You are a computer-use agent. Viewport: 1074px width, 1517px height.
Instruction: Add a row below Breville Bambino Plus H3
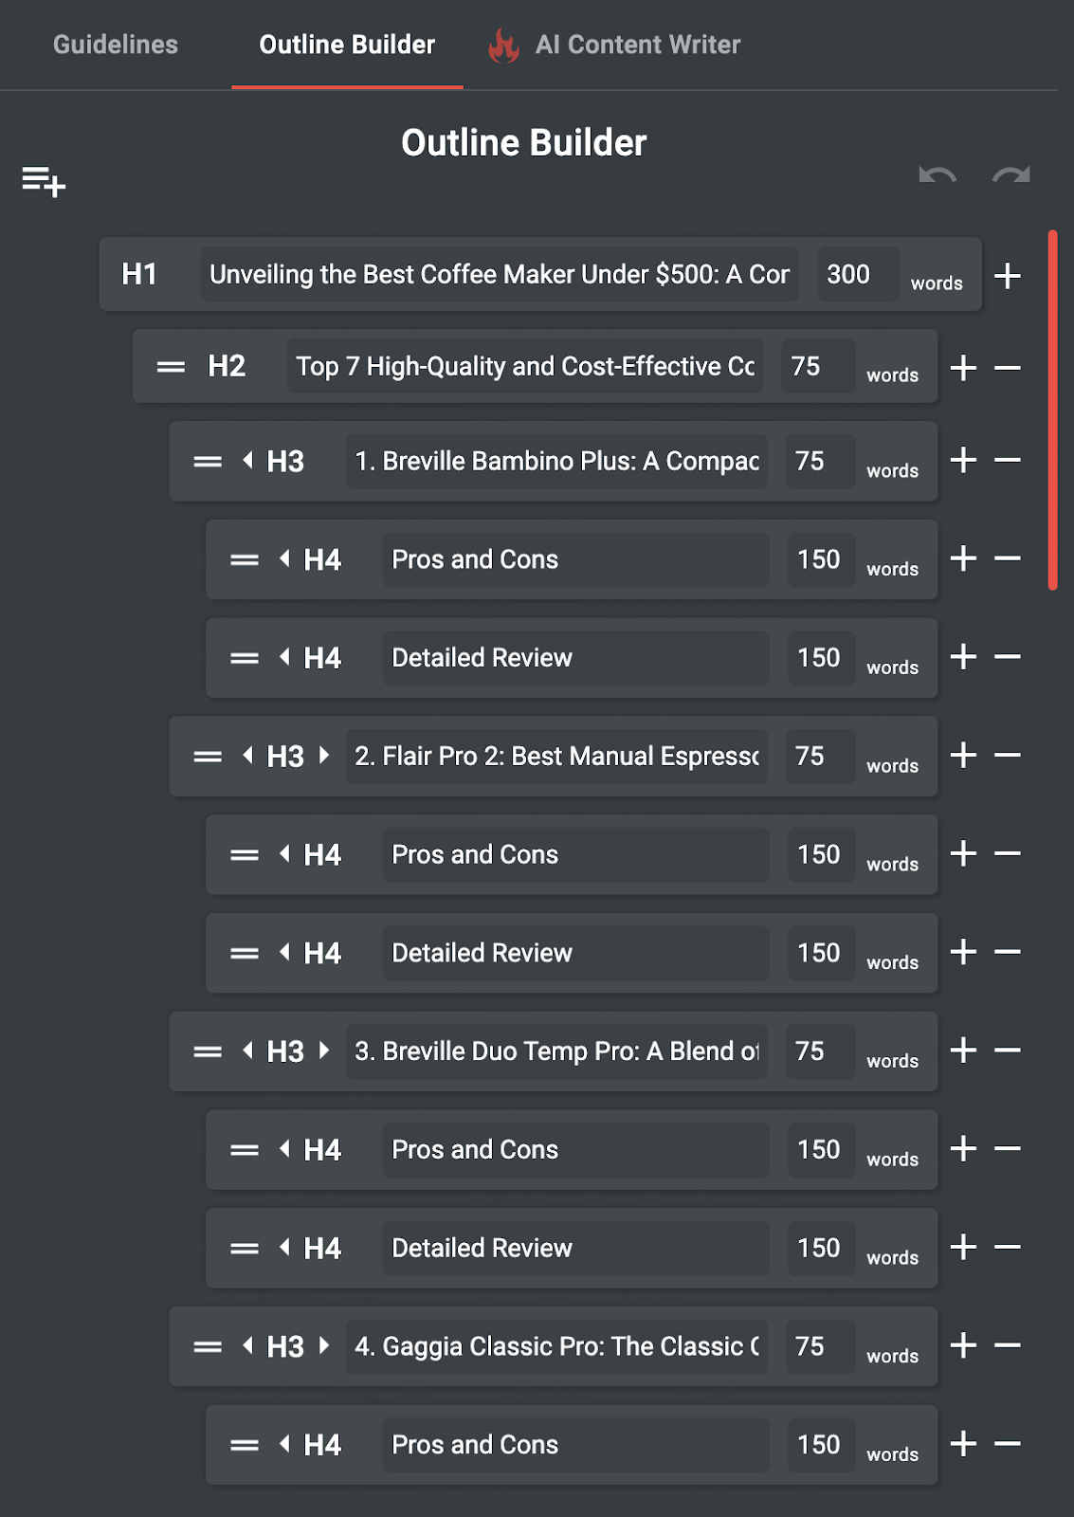point(964,461)
